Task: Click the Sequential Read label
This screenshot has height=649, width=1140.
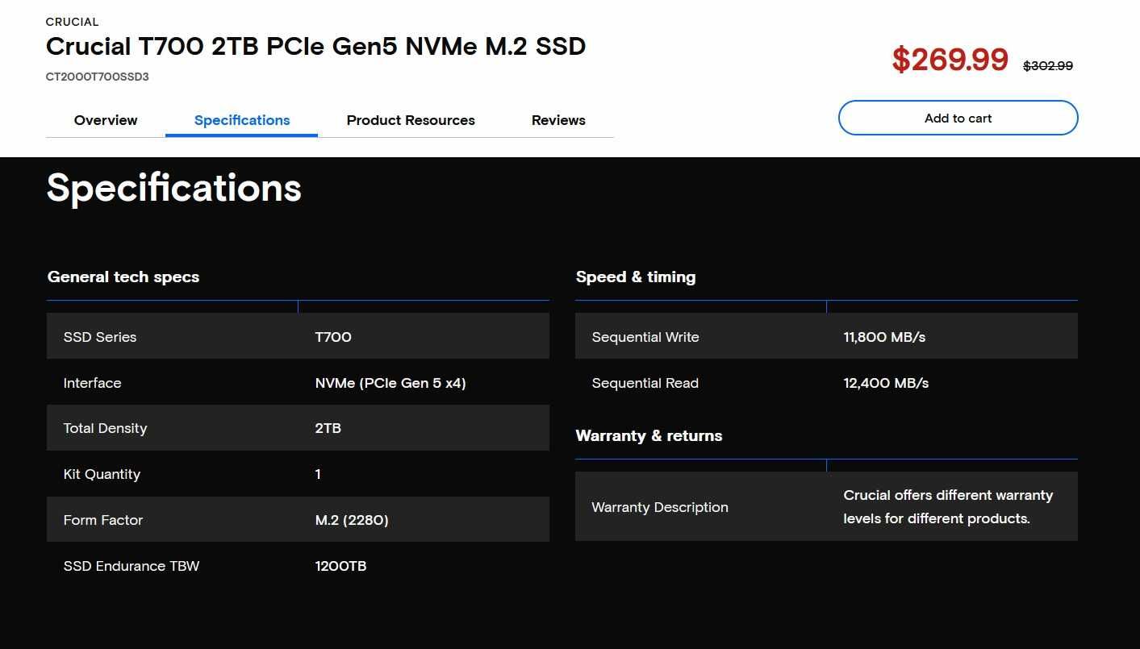Action: click(645, 383)
